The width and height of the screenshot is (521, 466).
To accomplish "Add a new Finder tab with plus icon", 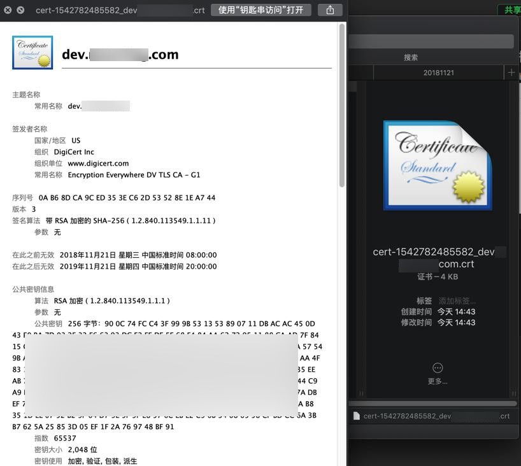I will pyautogui.click(x=511, y=73).
